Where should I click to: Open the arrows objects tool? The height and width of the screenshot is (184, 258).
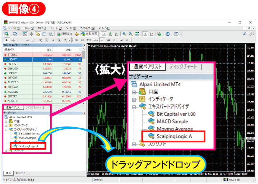[x=66, y=40]
